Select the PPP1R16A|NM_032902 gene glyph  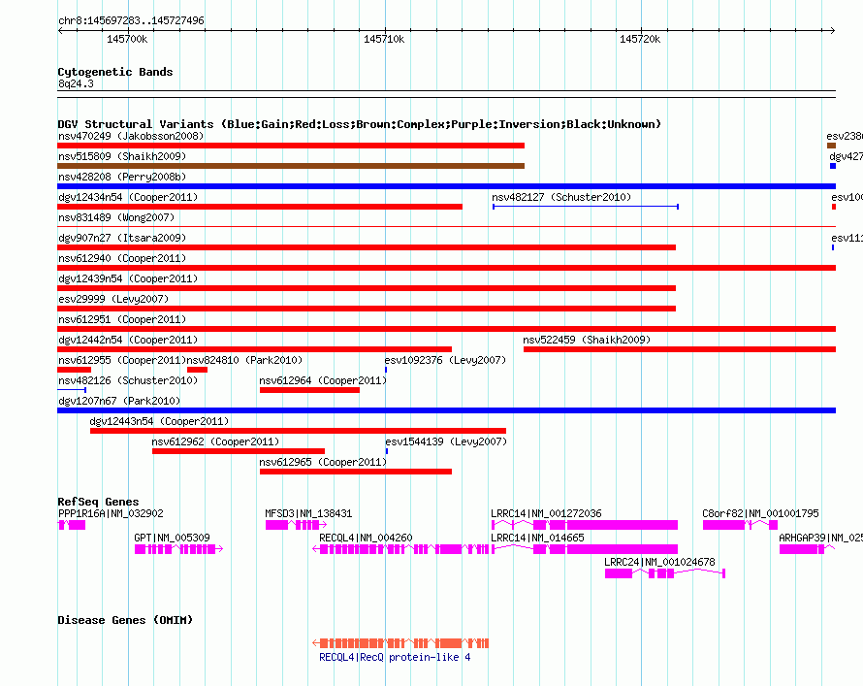pyautogui.click(x=72, y=525)
